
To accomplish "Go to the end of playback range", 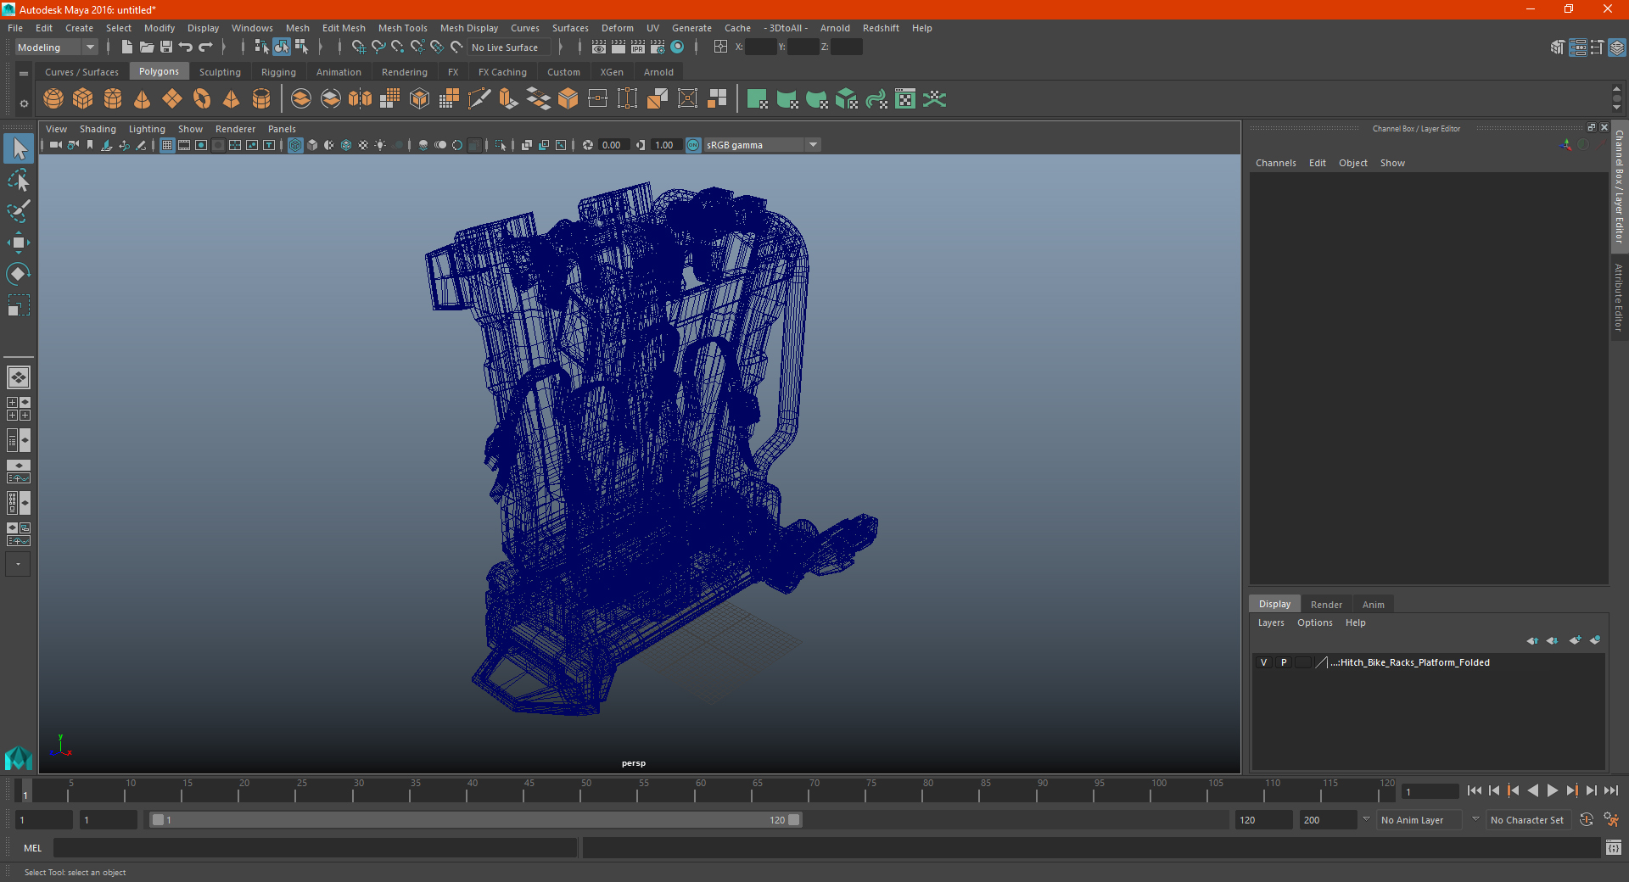I will [x=1611, y=790].
